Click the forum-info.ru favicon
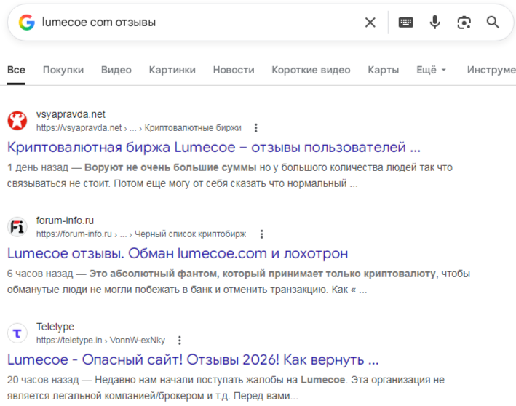516x406 pixels. tap(17, 227)
